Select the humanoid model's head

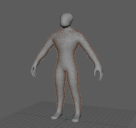tap(67, 20)
